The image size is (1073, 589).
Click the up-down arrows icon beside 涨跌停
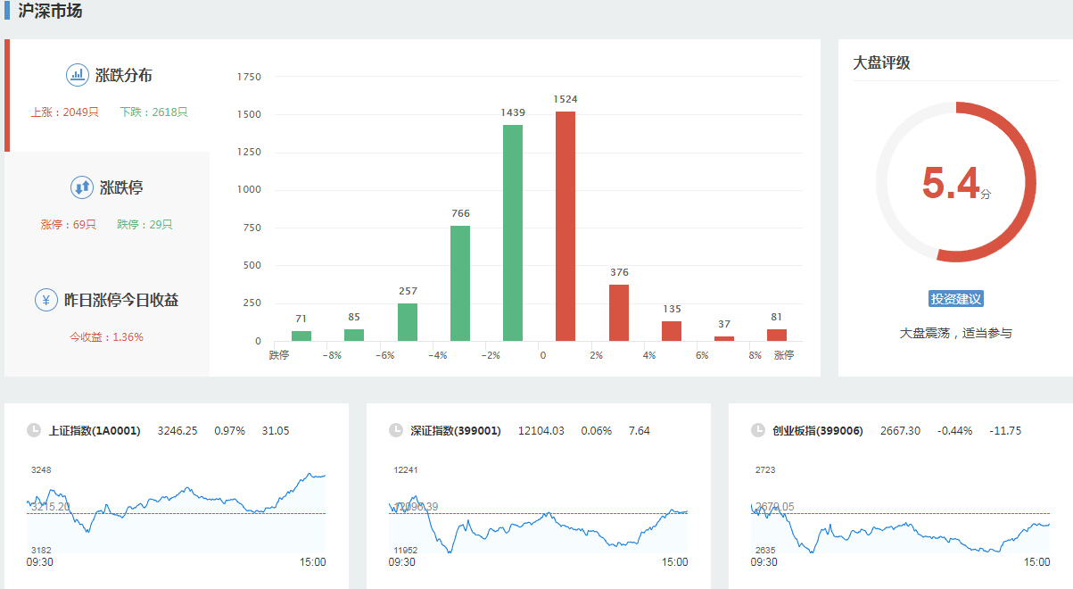click(x=82, y=187)
